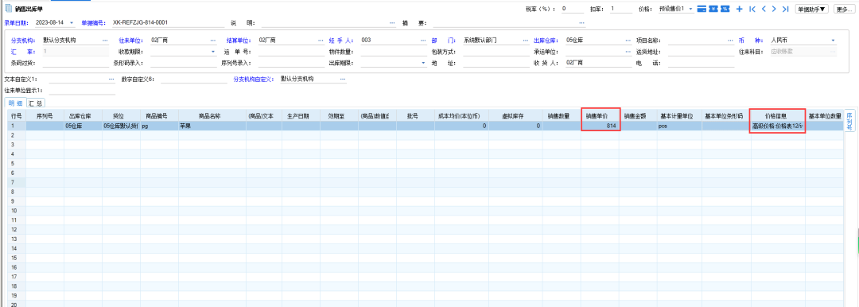Select the 销售单价 cell showing 814
The image size is (859, 307).
[601, 126]
